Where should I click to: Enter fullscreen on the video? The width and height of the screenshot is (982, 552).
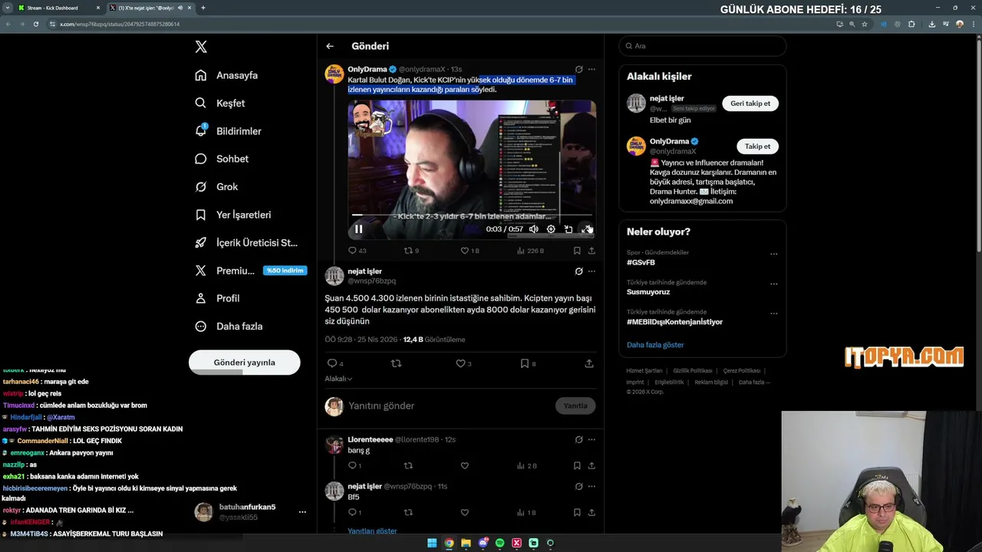[x=586, y=228]
